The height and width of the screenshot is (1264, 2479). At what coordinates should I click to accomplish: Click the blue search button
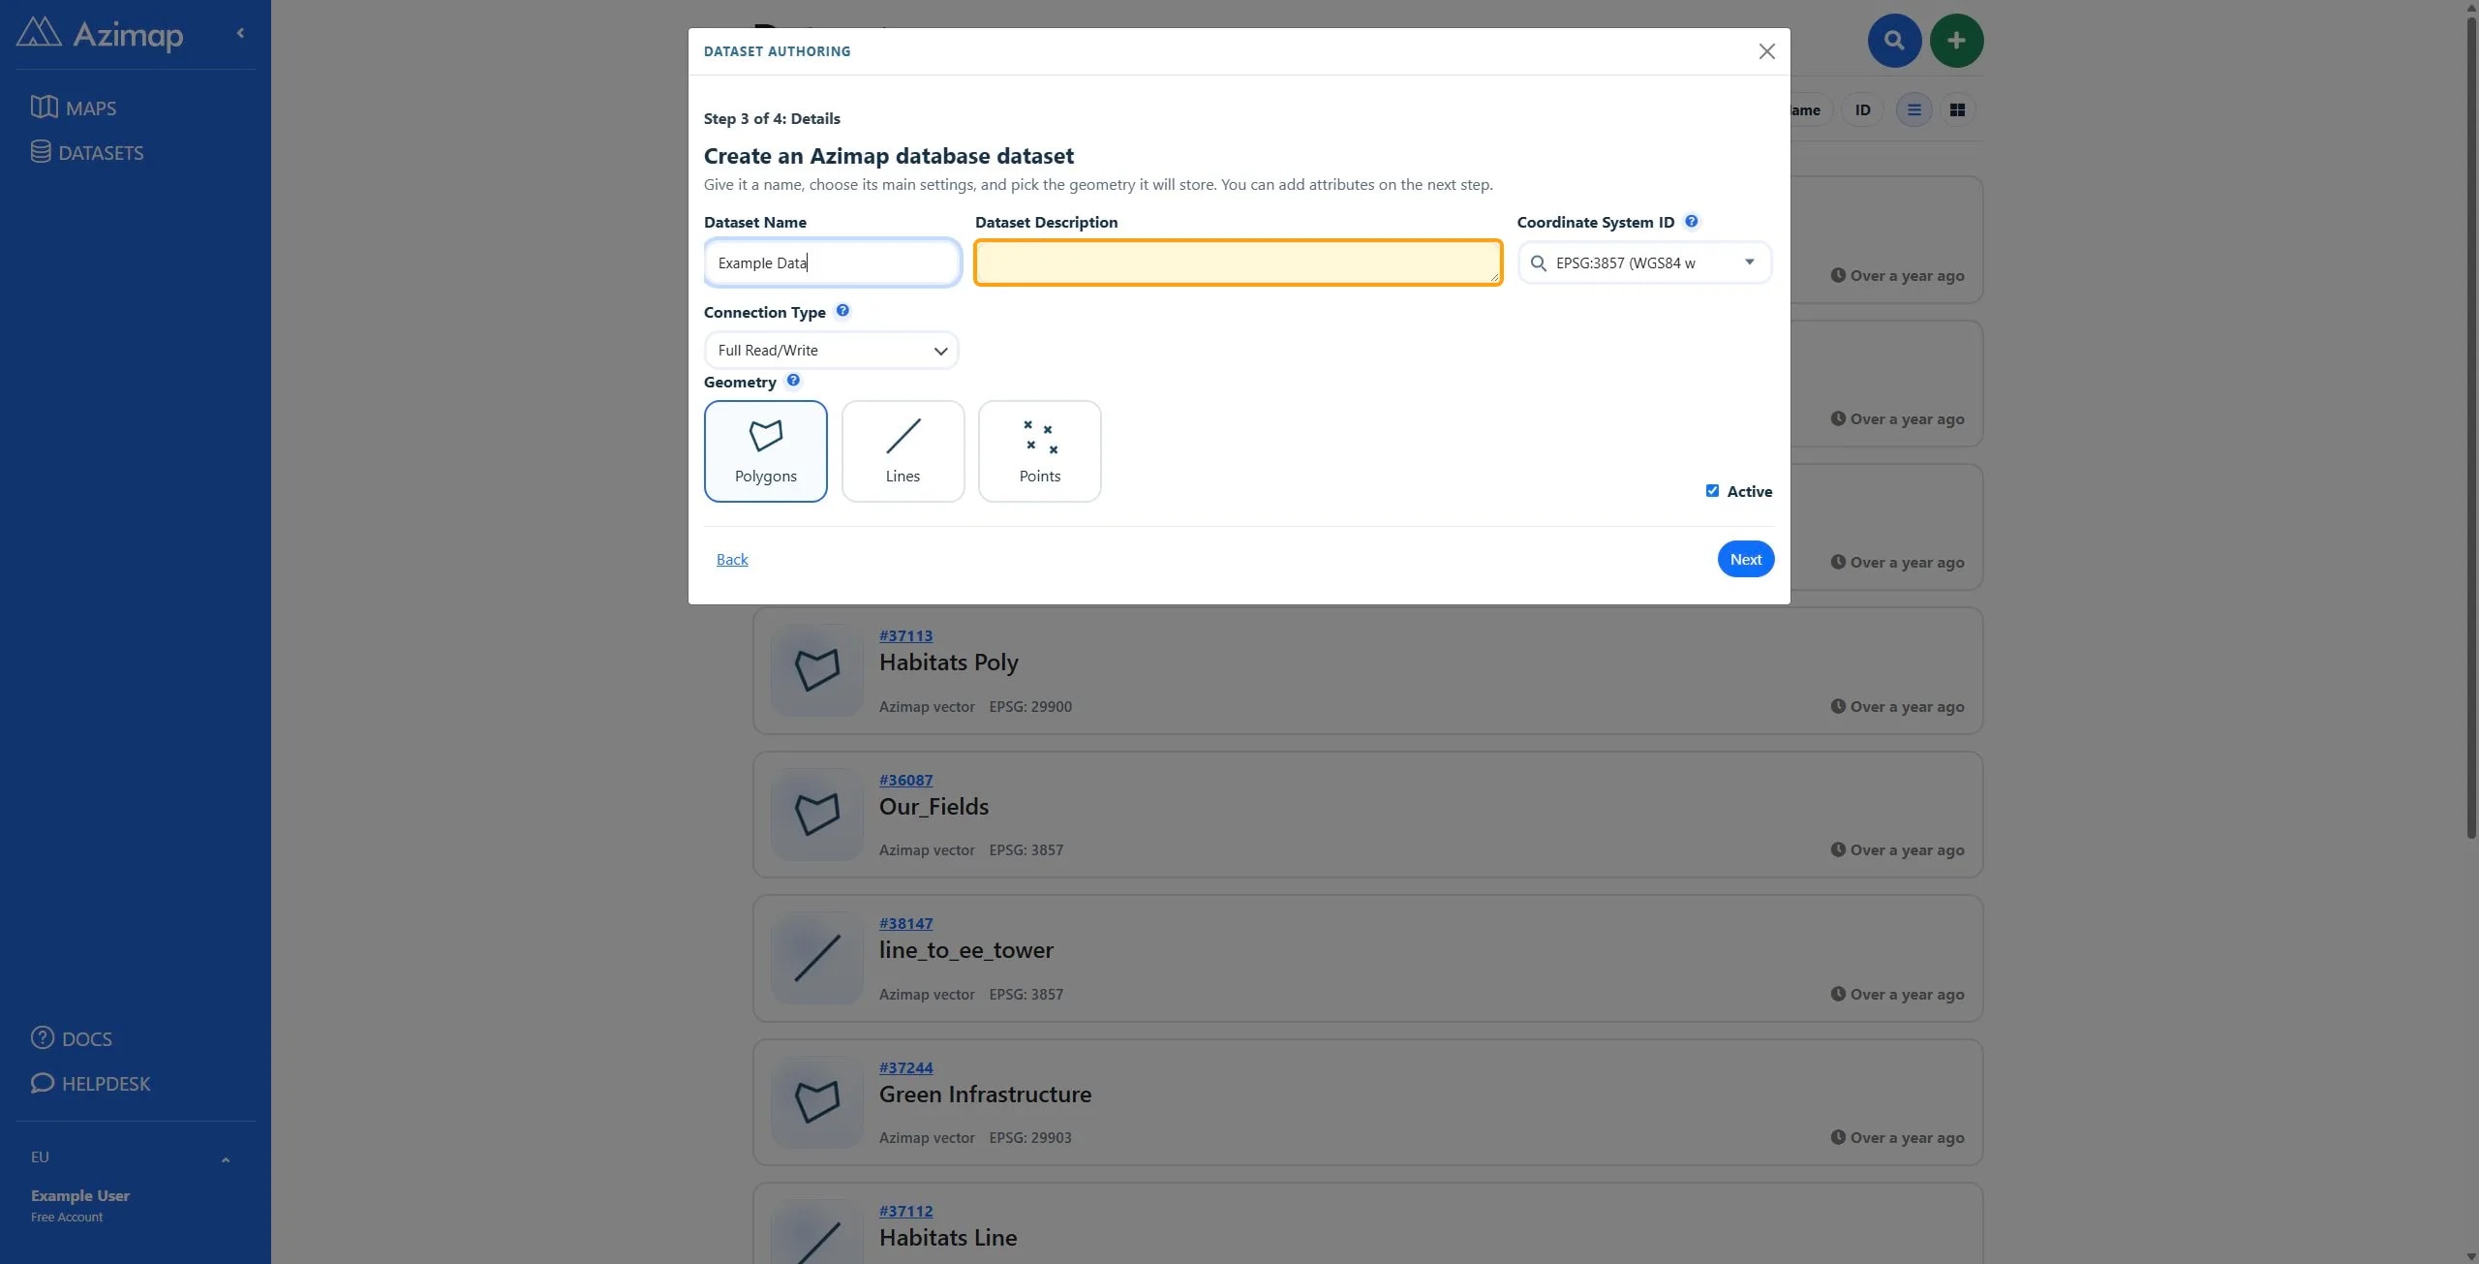click(x=1894, y=41)
